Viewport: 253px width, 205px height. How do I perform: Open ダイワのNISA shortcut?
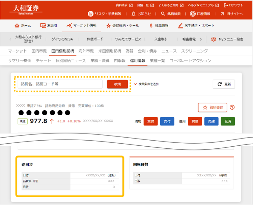pos(62,39)
